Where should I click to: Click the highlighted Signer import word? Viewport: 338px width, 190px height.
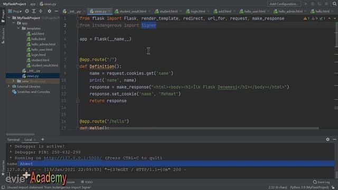click(x=149, y=25)
